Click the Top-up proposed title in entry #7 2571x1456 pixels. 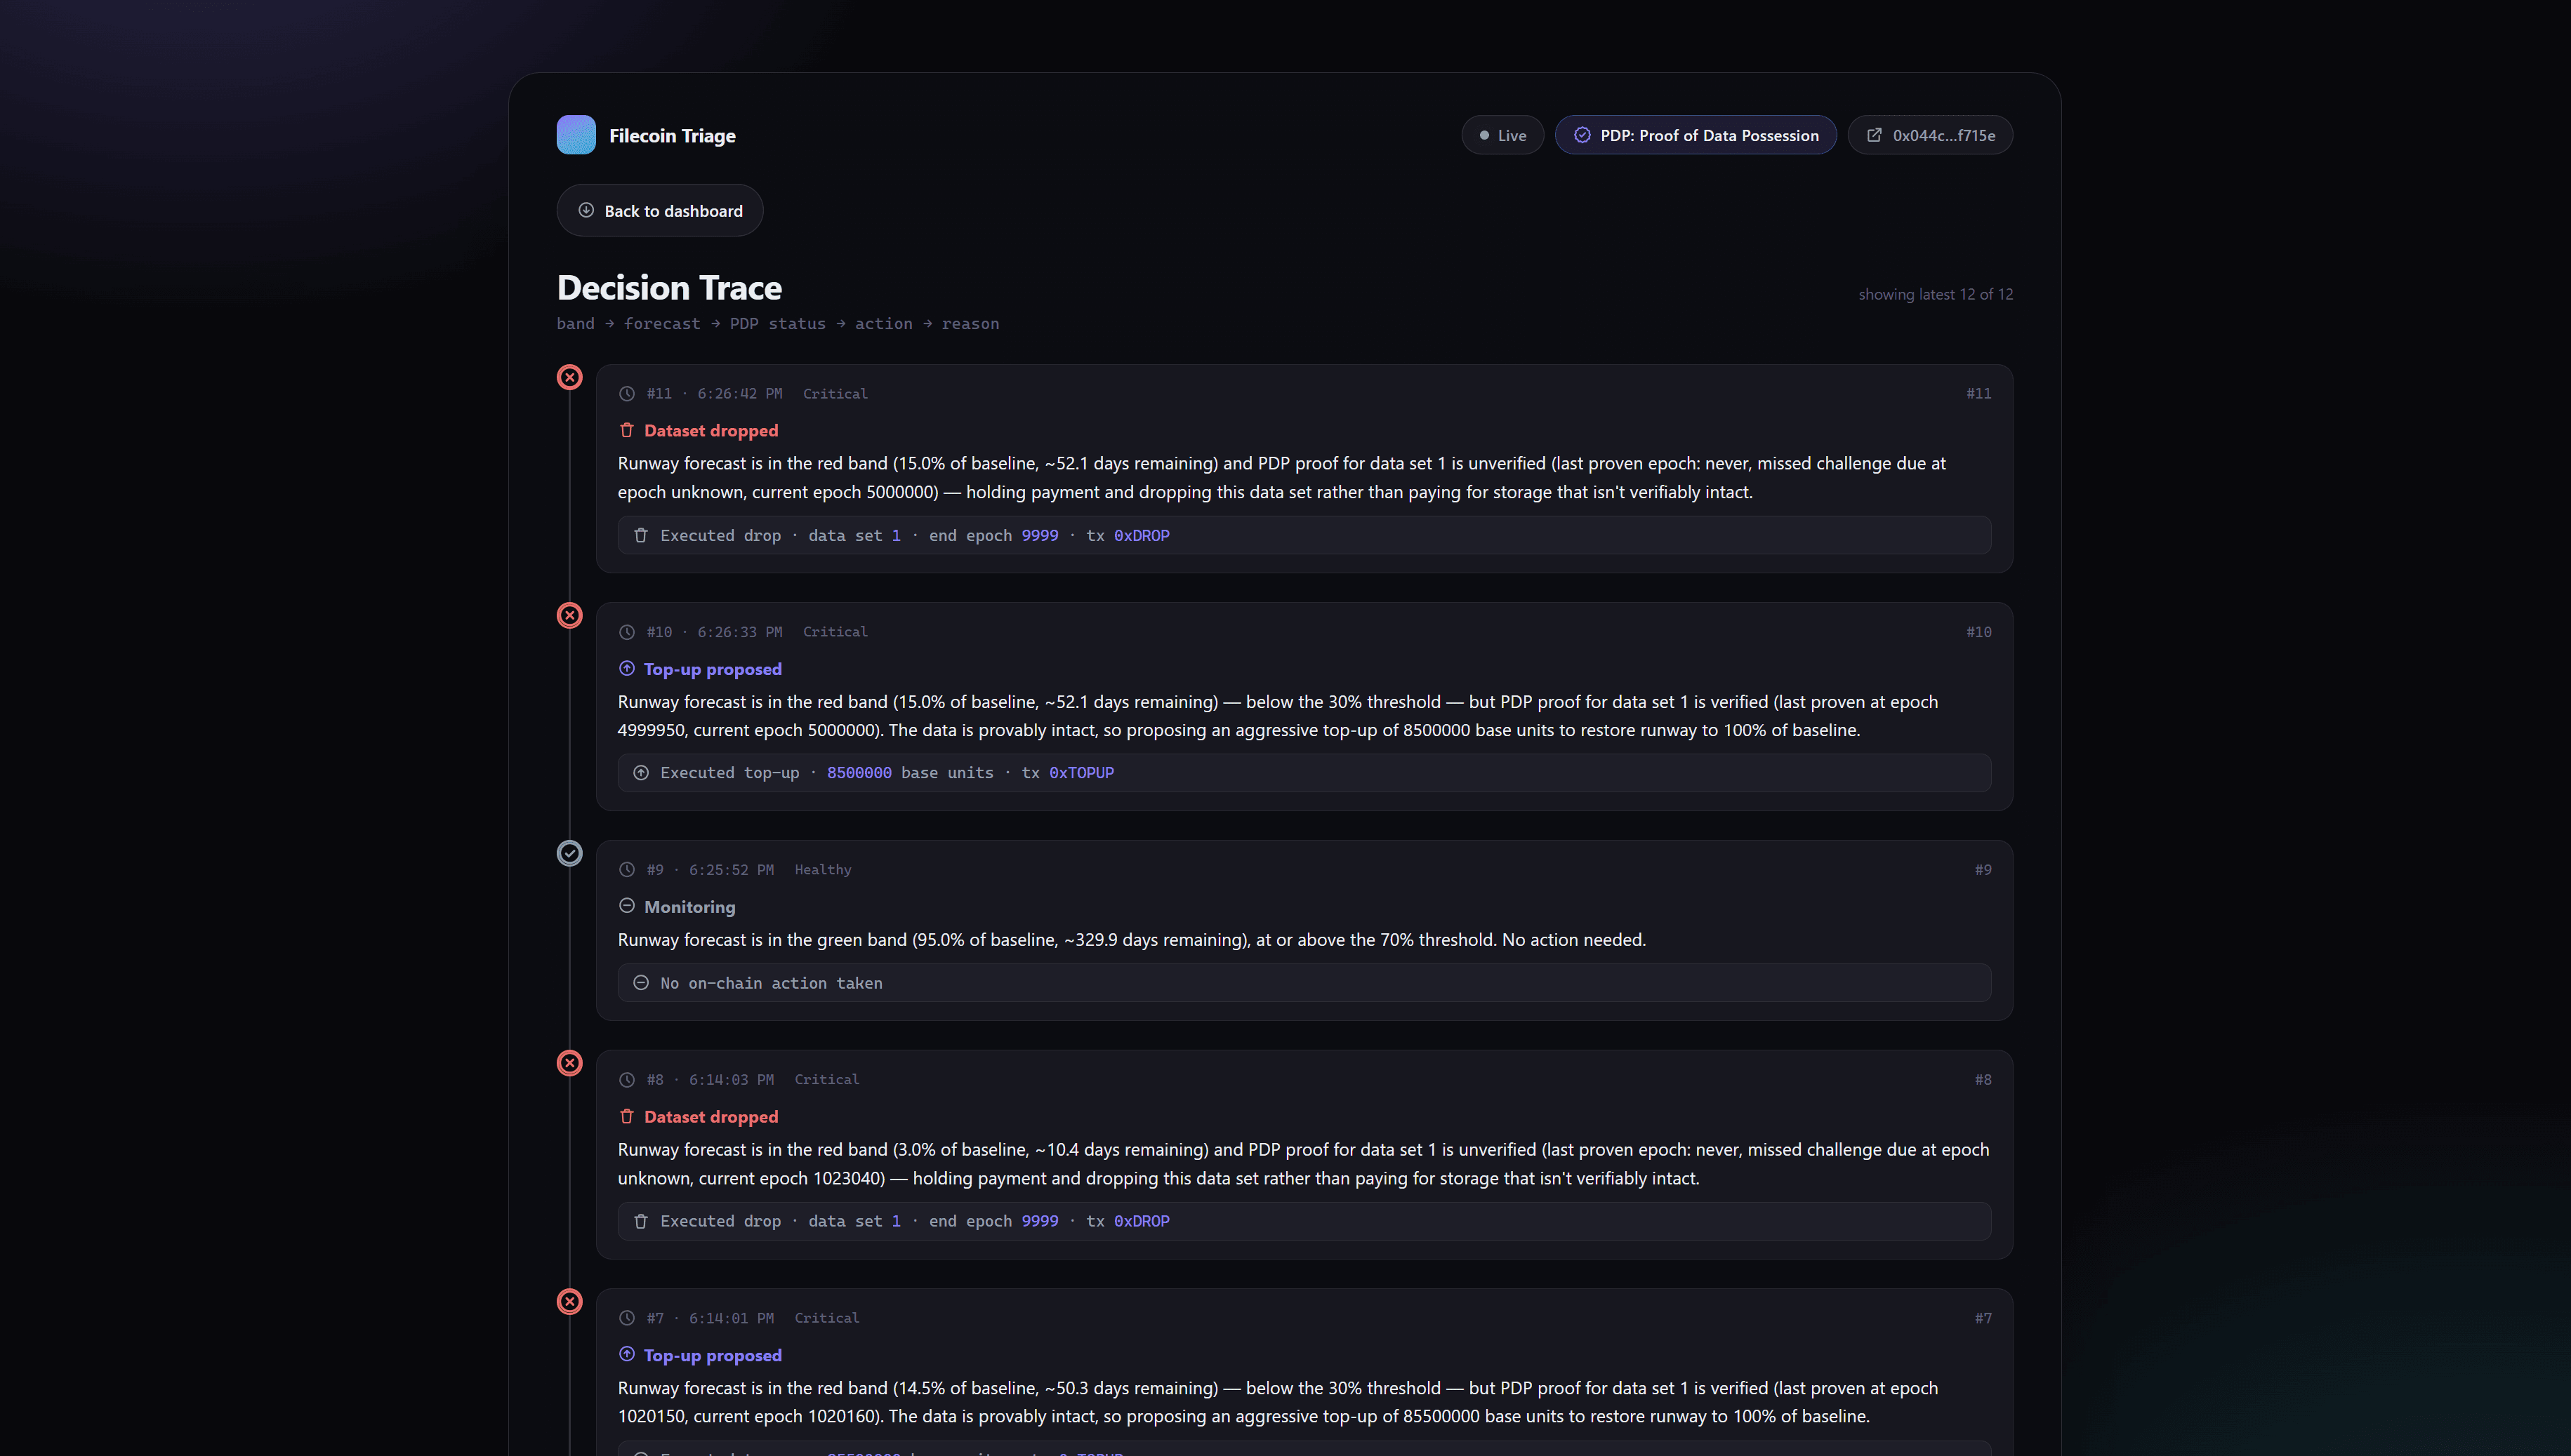[x=713, y=1355]
